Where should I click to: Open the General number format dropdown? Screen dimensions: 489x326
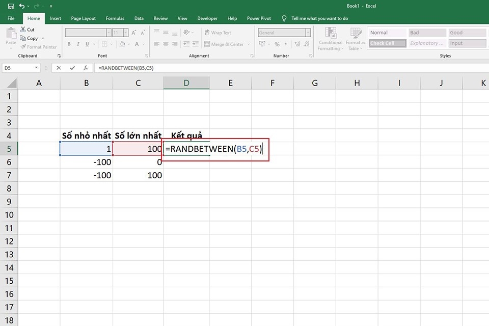[x=308, y=33]
